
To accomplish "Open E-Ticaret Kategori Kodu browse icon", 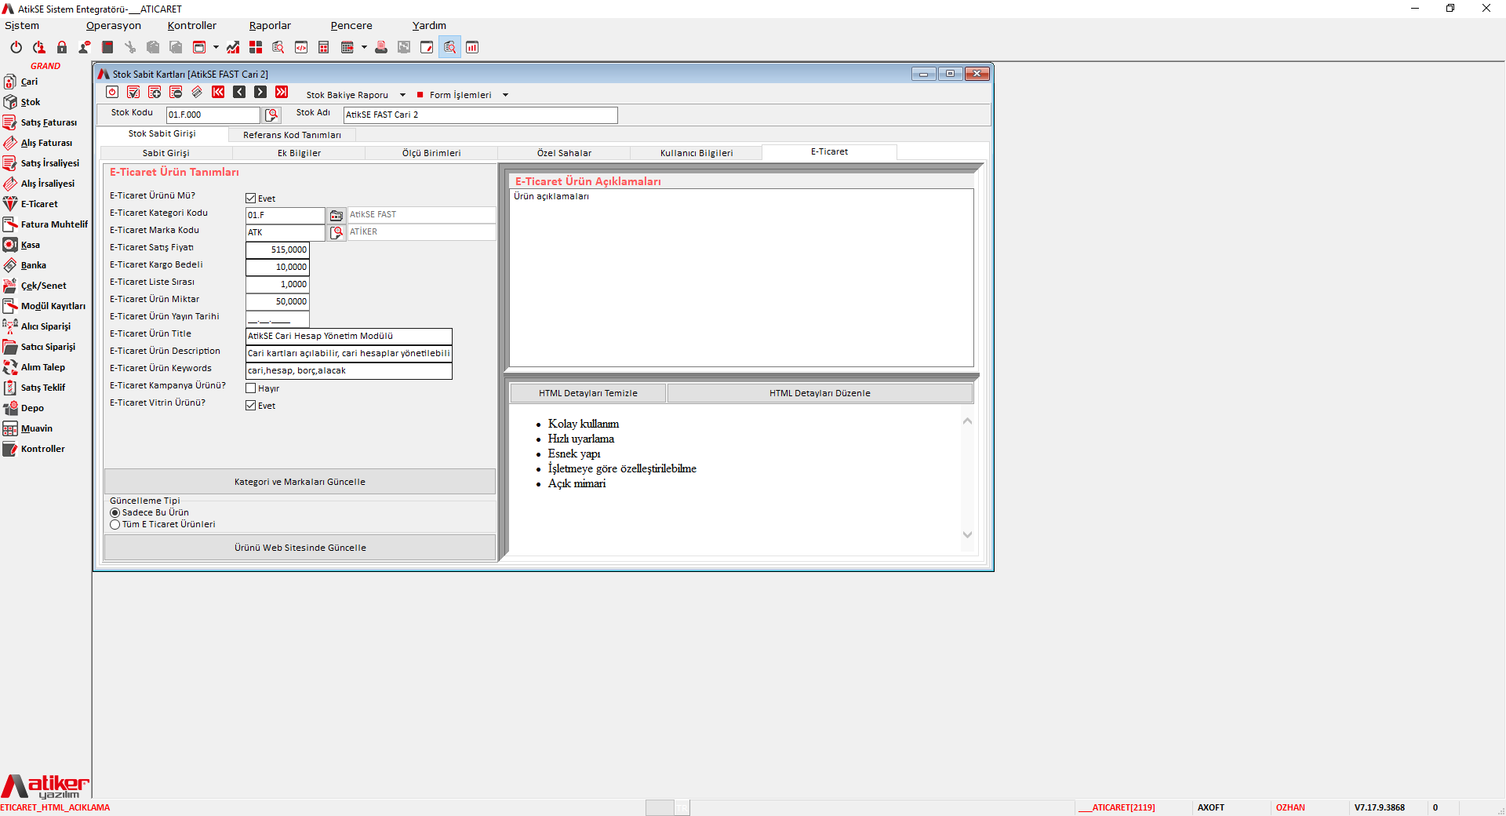I will click(336, 215).
